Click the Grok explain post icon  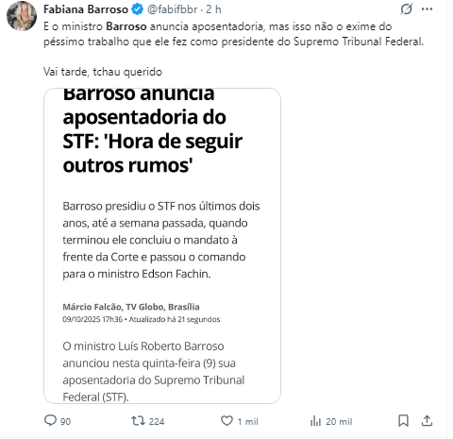406,9
